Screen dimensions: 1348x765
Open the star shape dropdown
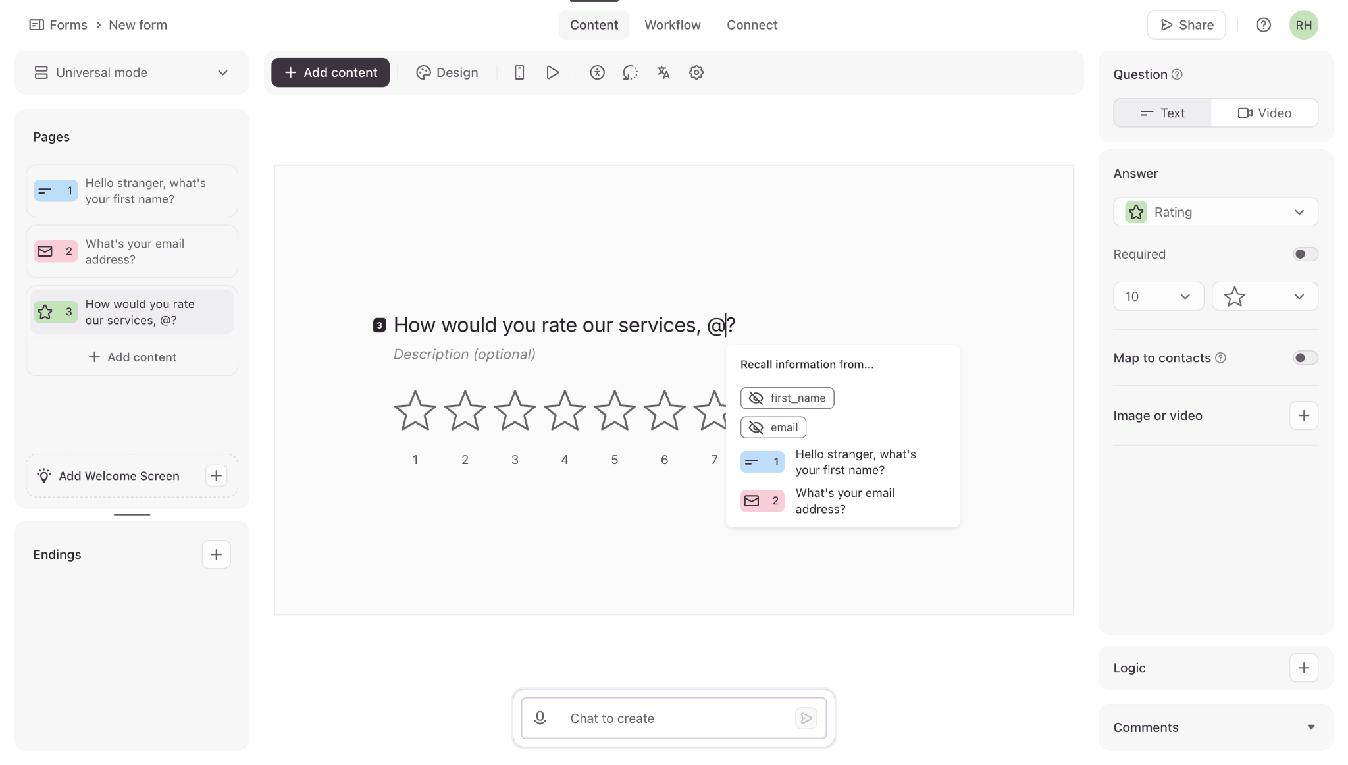pos(1264,296)
